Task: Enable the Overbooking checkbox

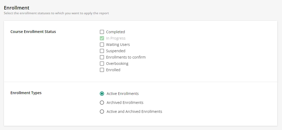Action: (102, 64)
